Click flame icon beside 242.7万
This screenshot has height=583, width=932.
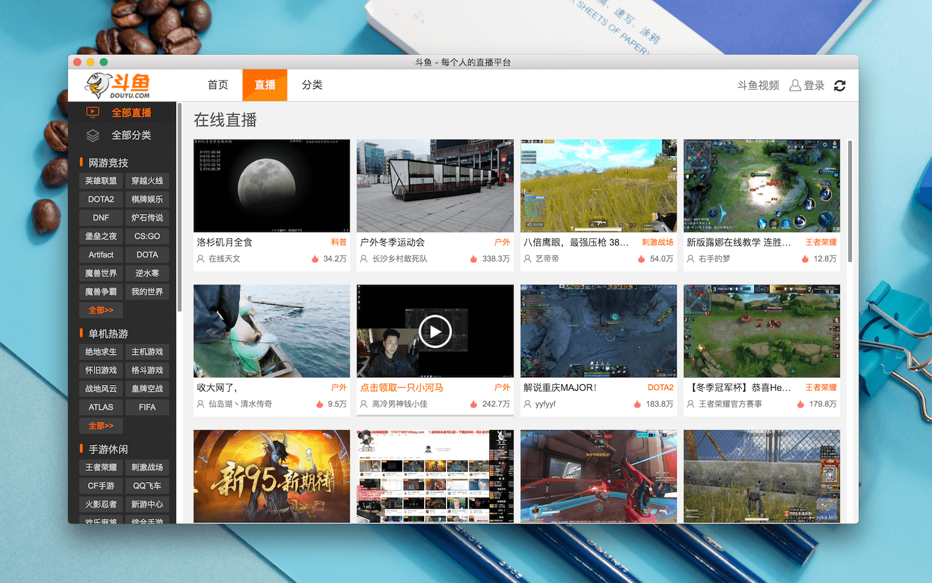[x=474, y=404]
